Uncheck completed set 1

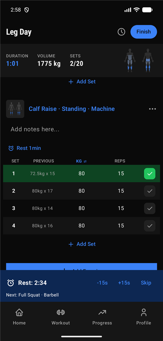click(150, 174)
